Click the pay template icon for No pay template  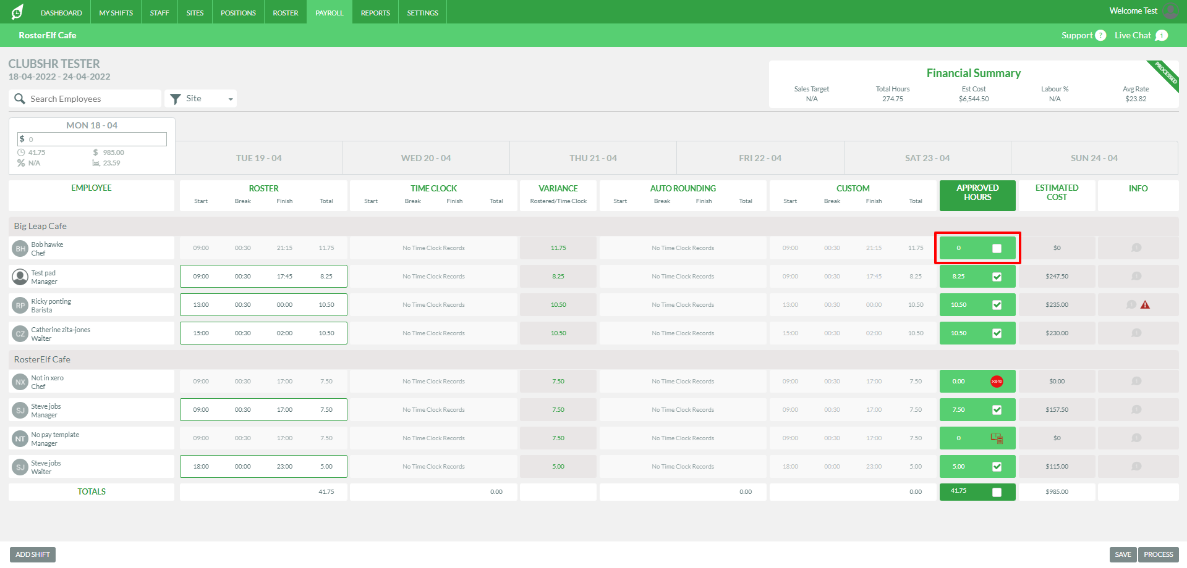click(997, 438)
